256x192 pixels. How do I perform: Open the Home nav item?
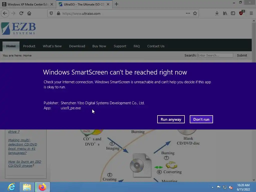11,46
